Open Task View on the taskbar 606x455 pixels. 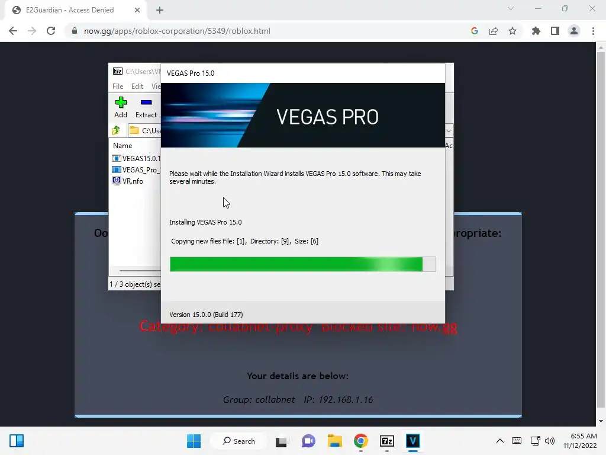click(281, 441)
